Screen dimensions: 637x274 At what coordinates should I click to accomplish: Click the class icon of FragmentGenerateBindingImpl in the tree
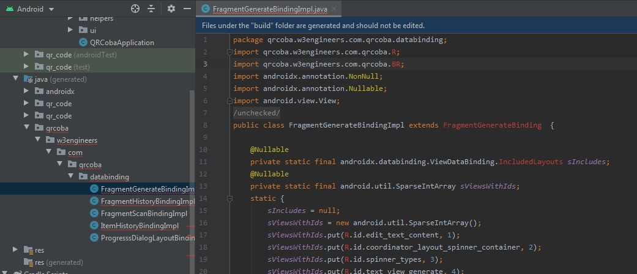coord(94,189)
